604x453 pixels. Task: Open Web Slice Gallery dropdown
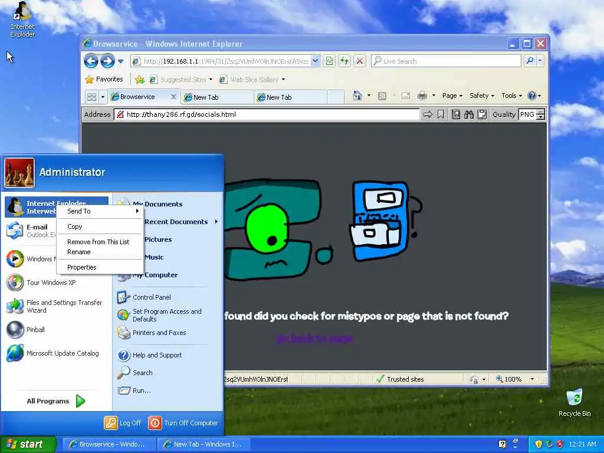coord(252,80)
